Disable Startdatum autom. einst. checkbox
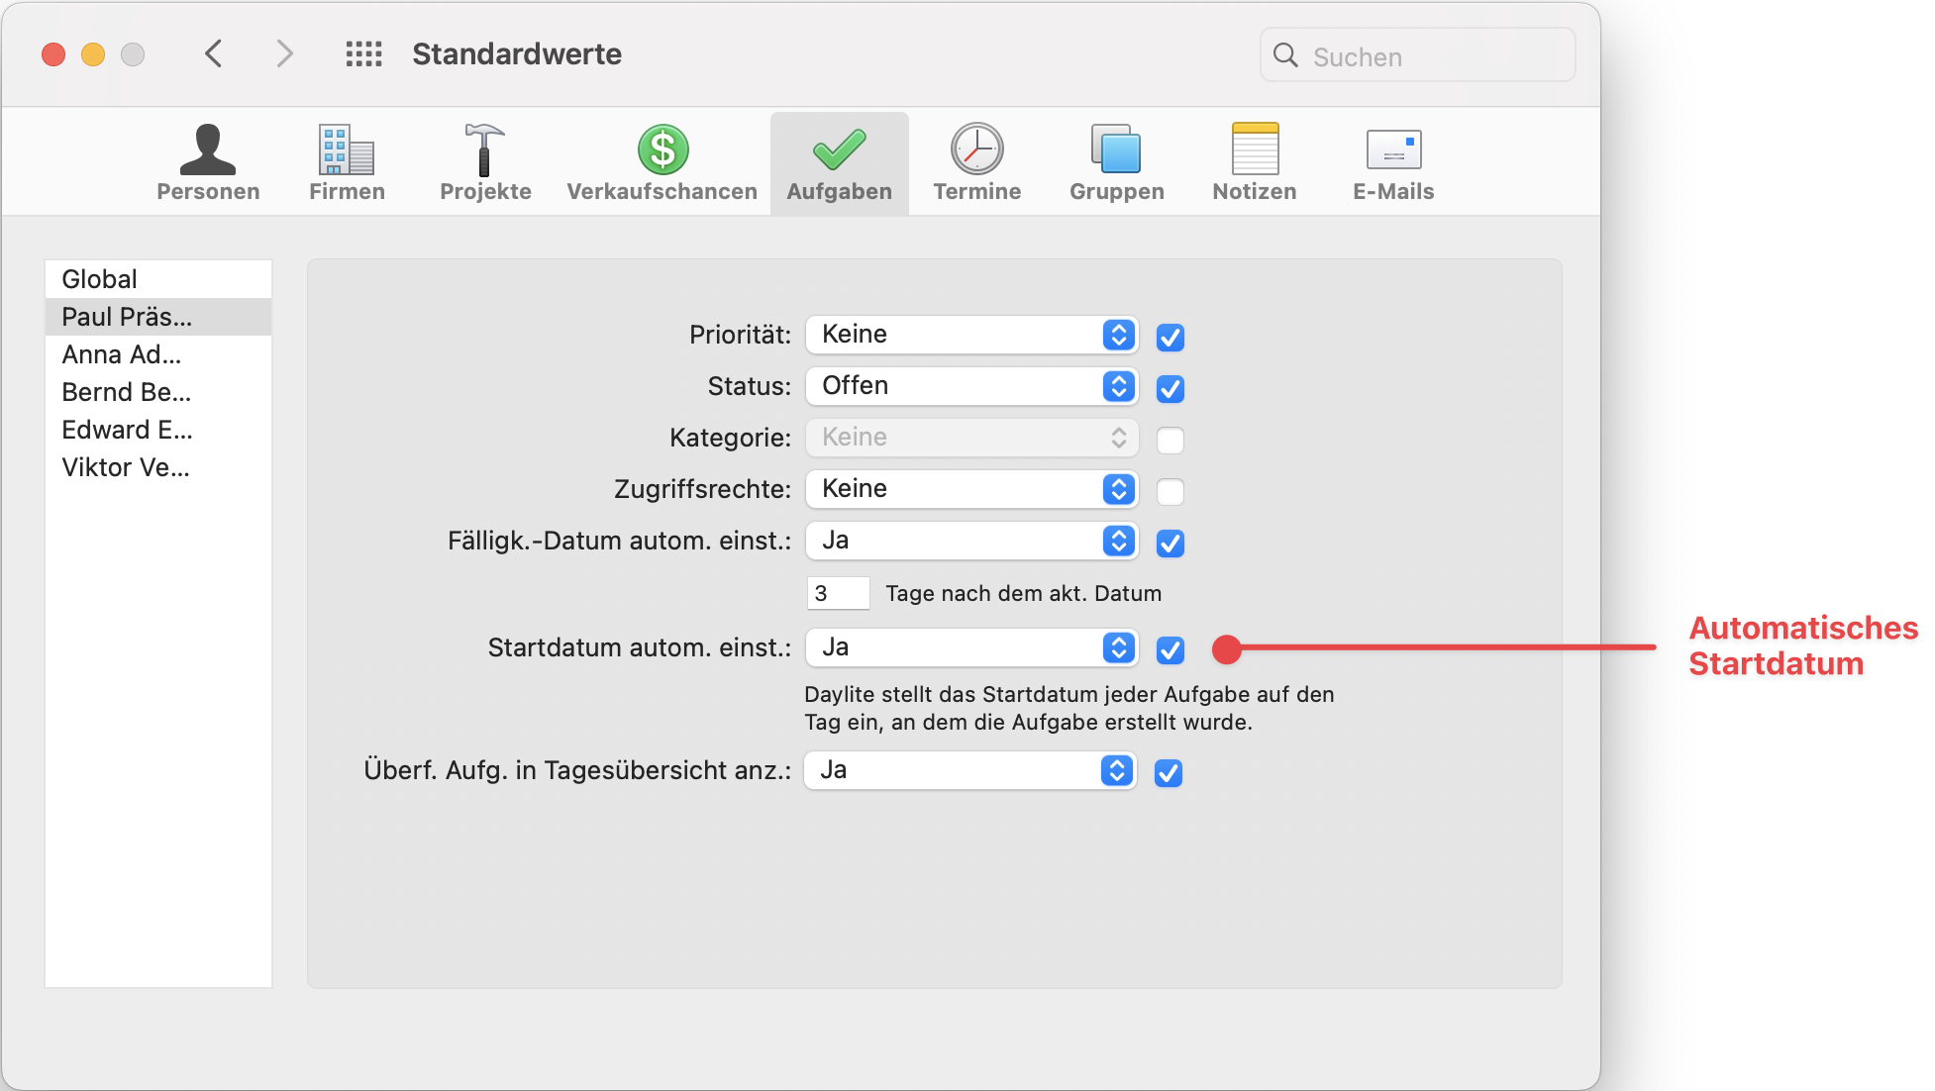Image resolution: width=1935 pixels, height=1091 pixels. [x=1170, y=650]
